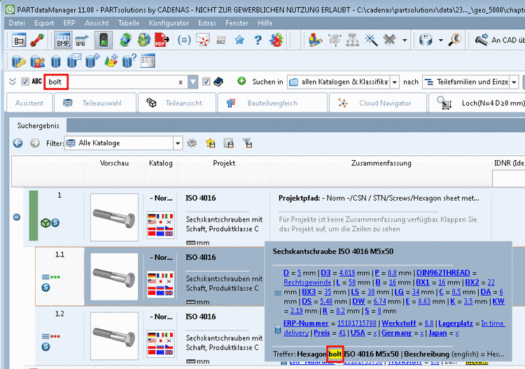Click bolt thumbnail in row 1.2
Screen dimensions: 525x369
[114, 336]
